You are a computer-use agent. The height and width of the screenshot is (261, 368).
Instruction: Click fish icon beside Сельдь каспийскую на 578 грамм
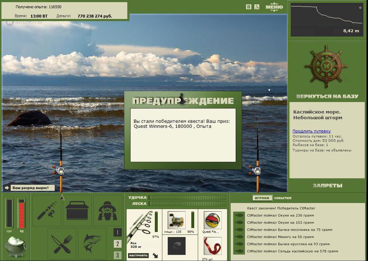pos(239,251)
